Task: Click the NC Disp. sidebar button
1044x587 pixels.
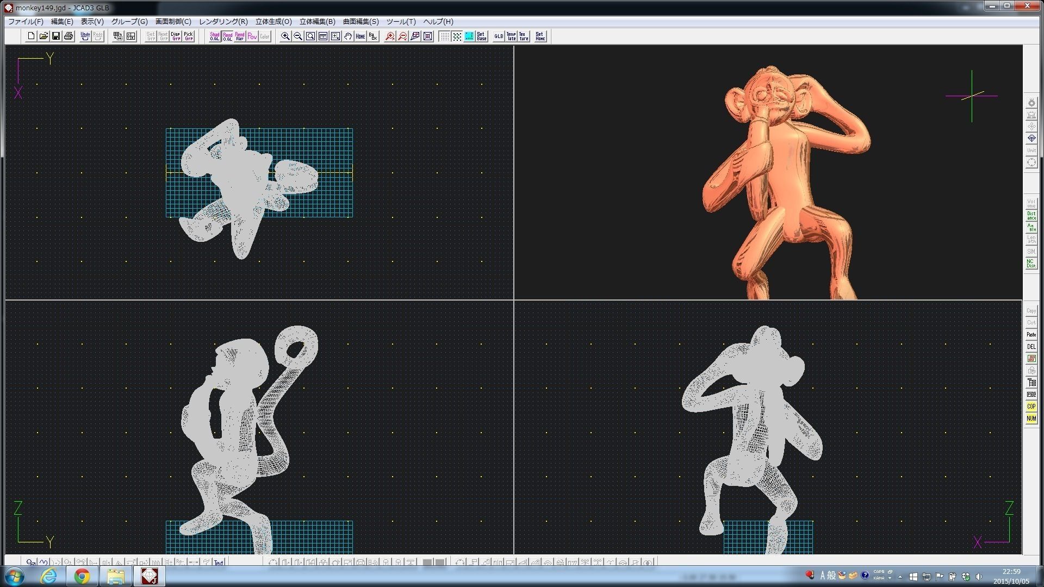Action: pos(1031,264)
